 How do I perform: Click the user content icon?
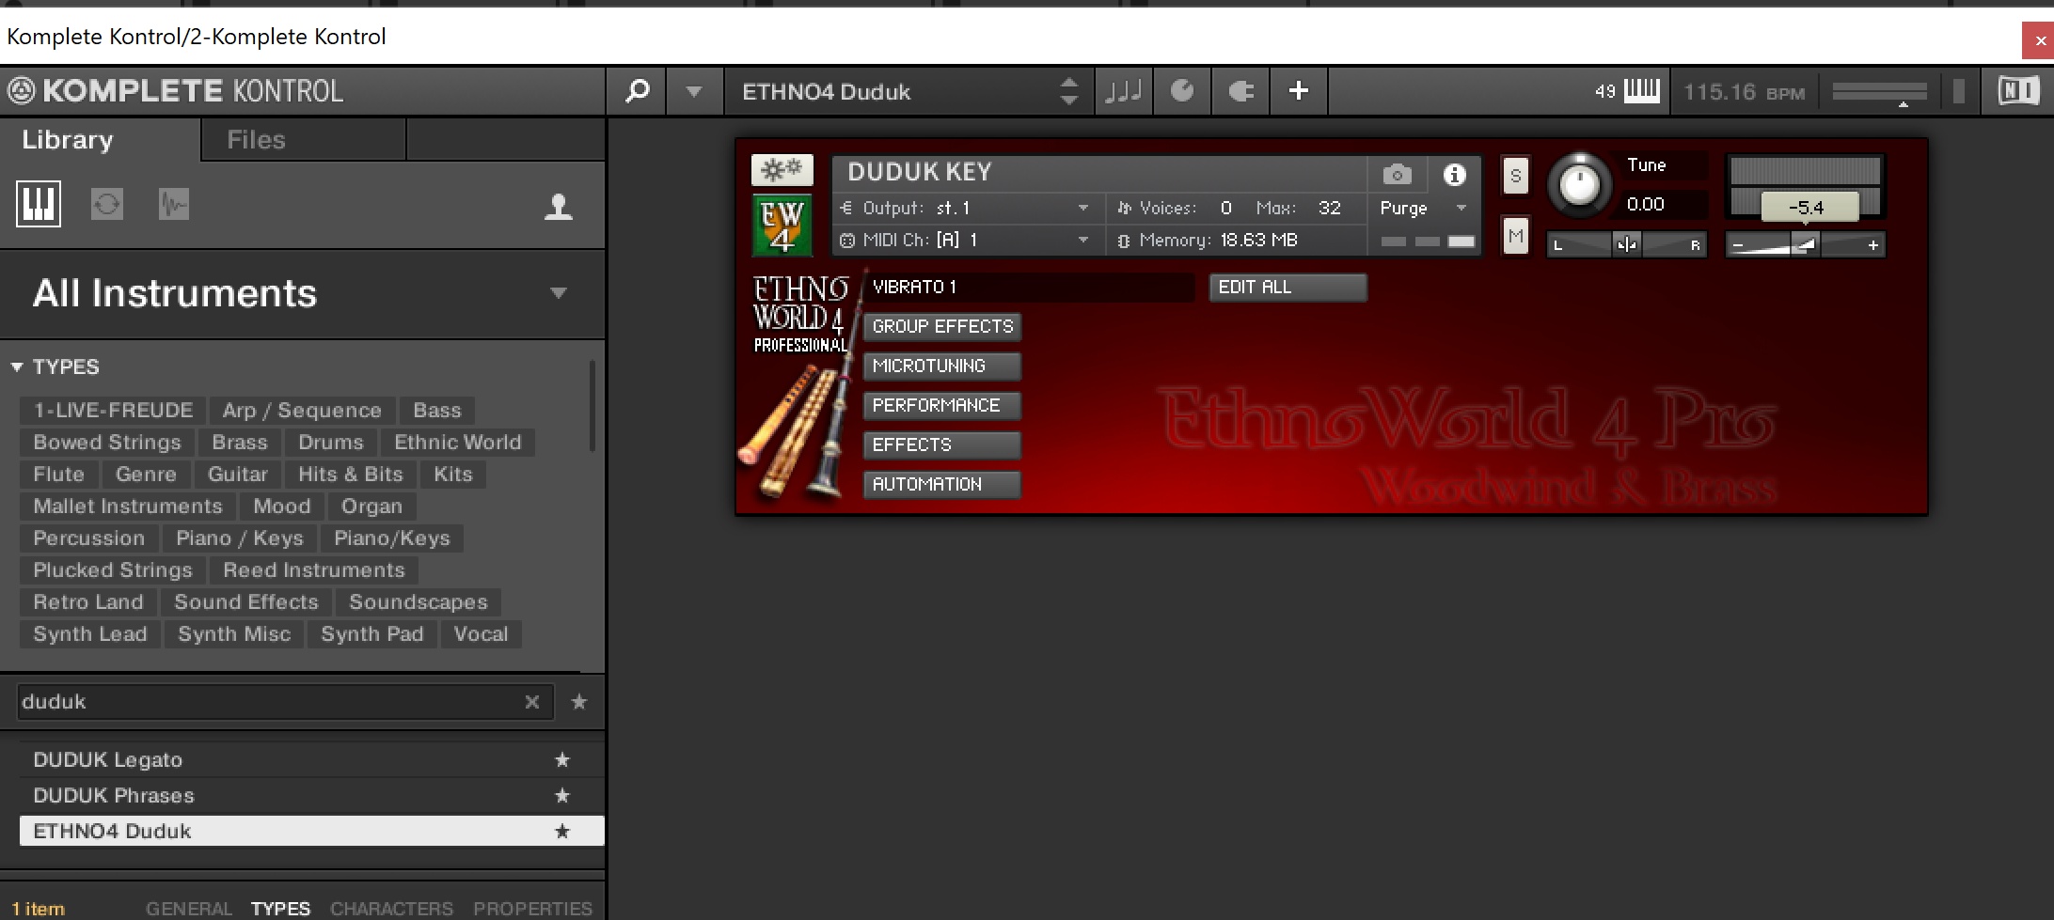559,207
